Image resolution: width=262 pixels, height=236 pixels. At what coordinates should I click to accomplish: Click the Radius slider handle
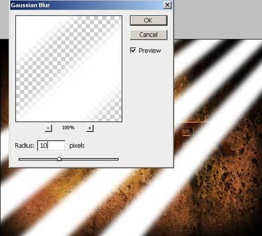59,159
